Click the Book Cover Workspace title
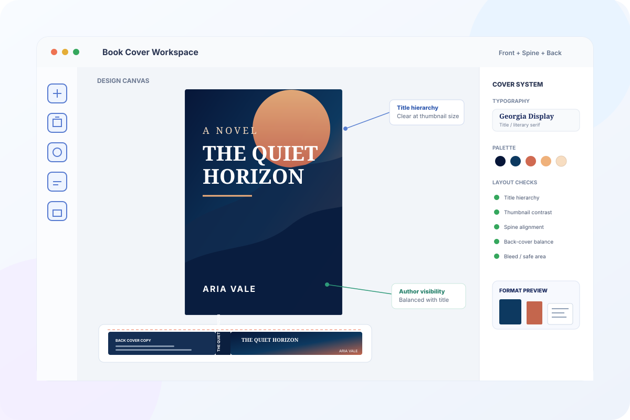The width and height of the screenshot is (630, 420). click(x=150, y=52)
